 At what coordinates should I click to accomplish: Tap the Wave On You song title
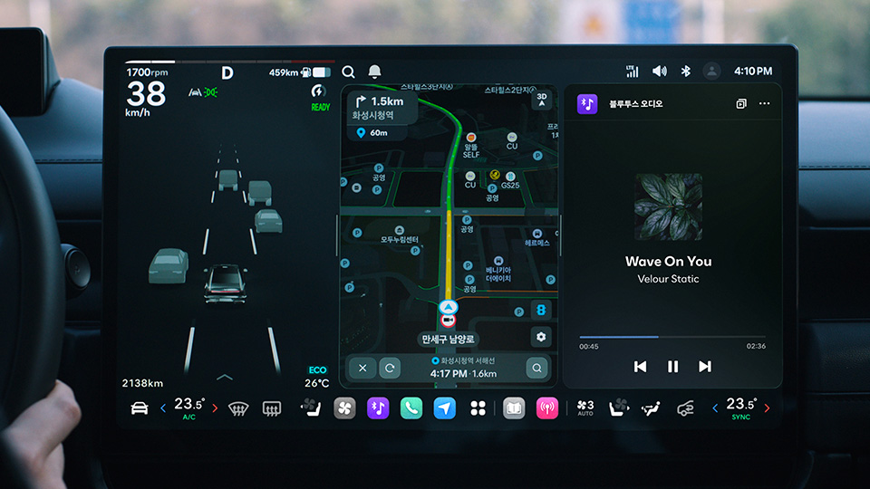click(x=668, y=261)
